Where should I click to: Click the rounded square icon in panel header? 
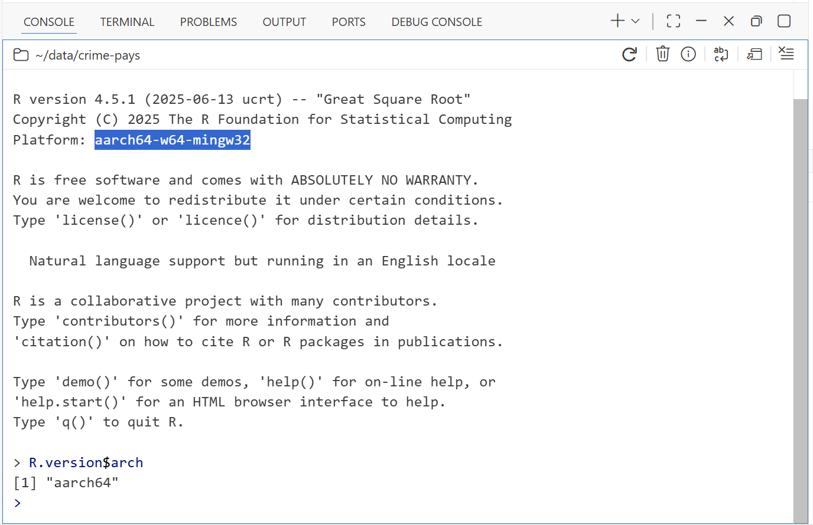click(784, 21)
